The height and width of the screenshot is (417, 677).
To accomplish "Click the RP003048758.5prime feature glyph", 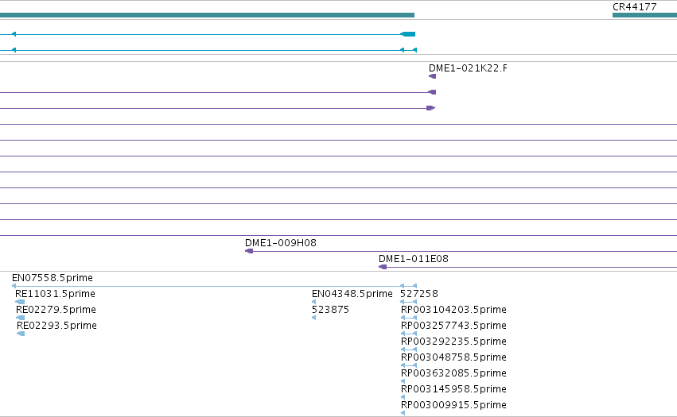I will 409,365.
